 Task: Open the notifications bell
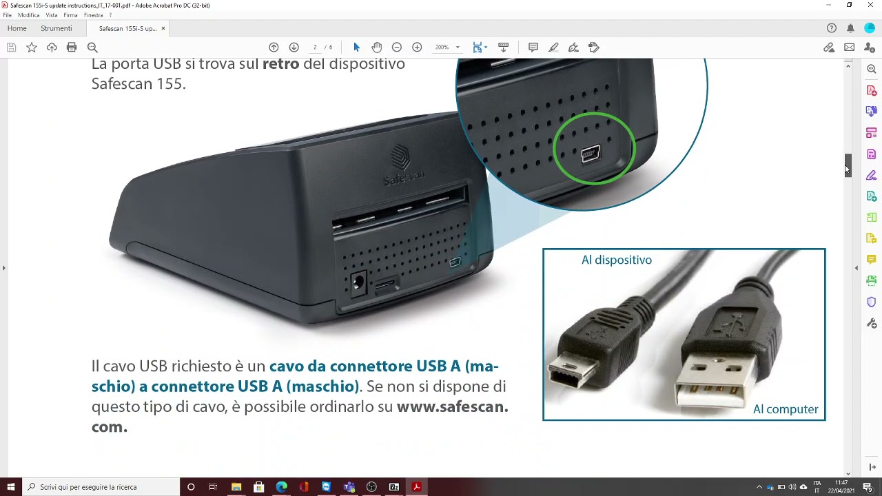(850, 28)
